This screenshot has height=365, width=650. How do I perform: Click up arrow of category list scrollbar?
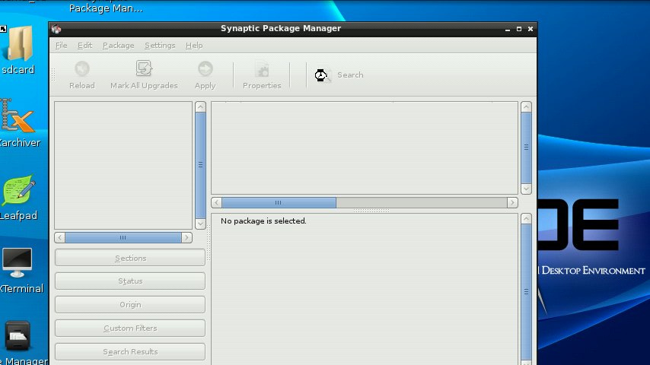click(x=201, y=107)
